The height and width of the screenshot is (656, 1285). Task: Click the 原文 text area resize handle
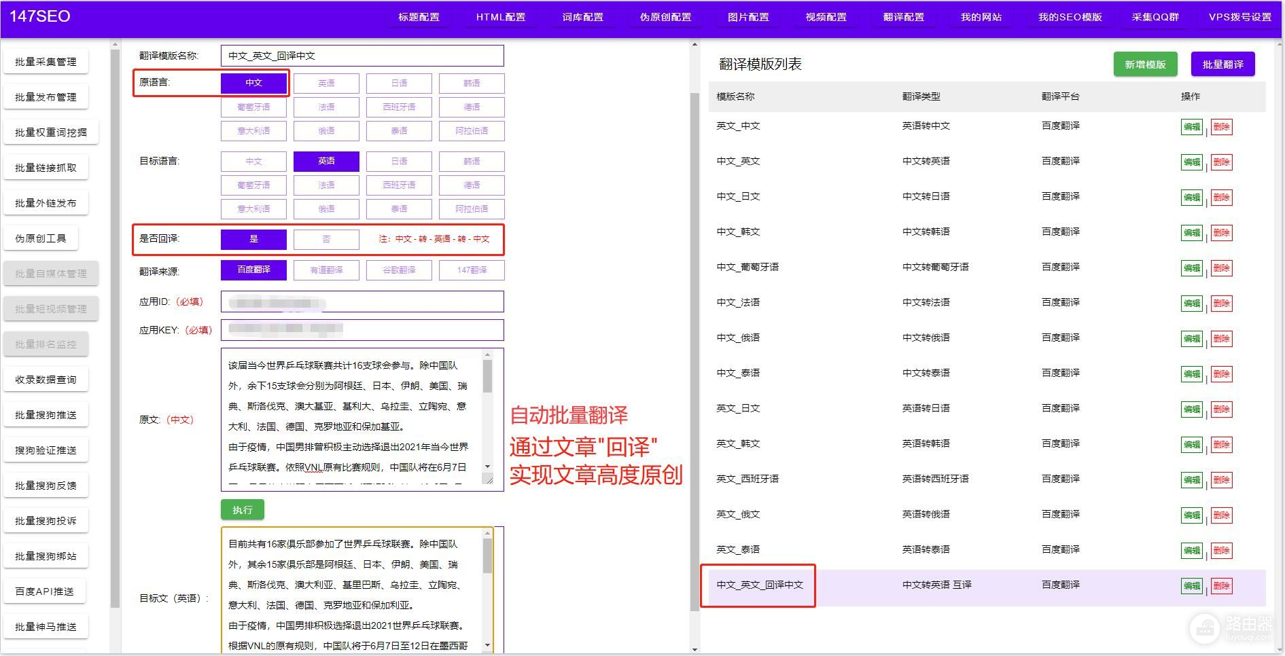tap(488, 479)
